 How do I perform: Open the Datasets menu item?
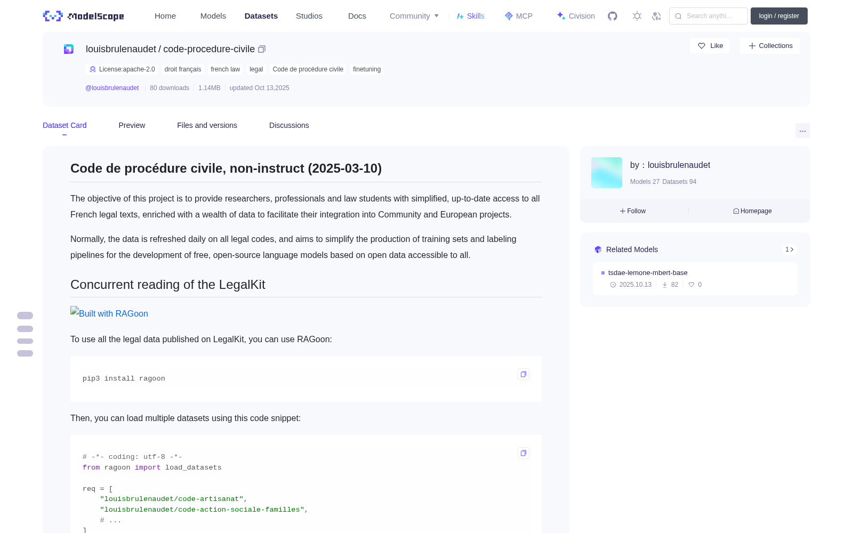pyautogui.click(x=261, y=16)
